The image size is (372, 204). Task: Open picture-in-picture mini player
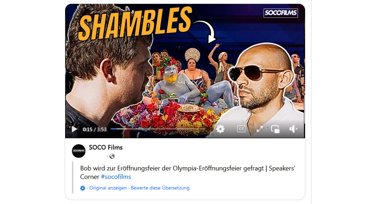[275, 129]
